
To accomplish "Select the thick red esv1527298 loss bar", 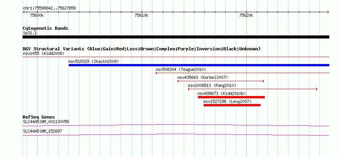I will [x=232, y=105].
